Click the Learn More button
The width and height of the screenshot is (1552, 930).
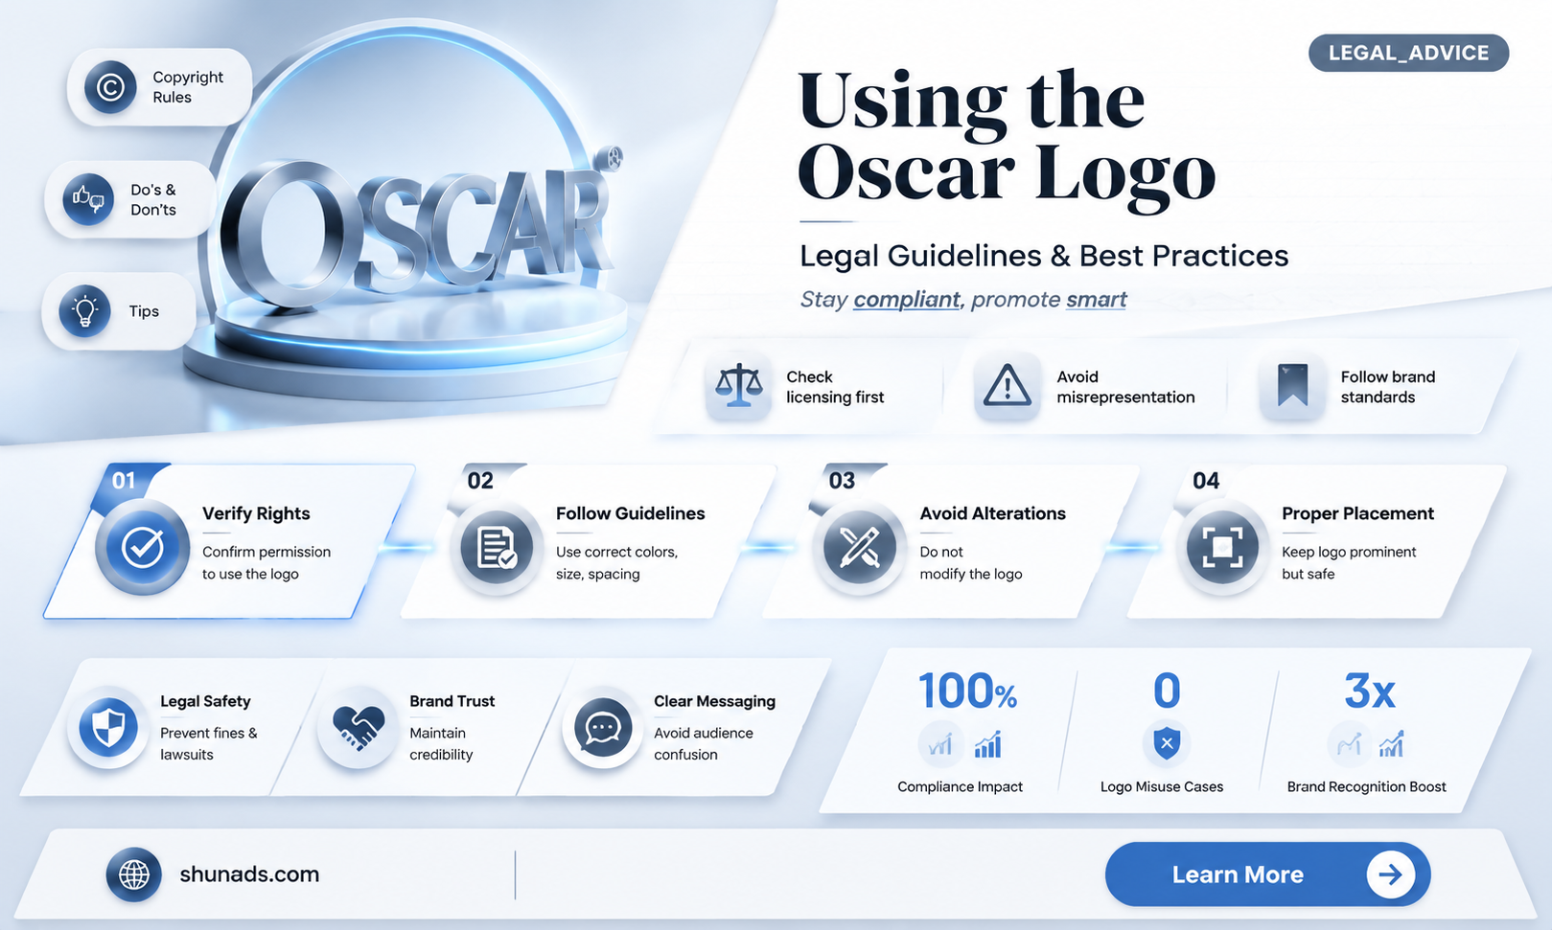[x=1267, y=874]
